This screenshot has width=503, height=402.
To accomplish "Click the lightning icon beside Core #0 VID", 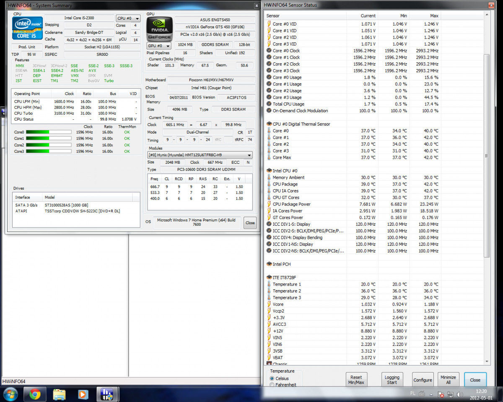I will (x=269, y=24).
